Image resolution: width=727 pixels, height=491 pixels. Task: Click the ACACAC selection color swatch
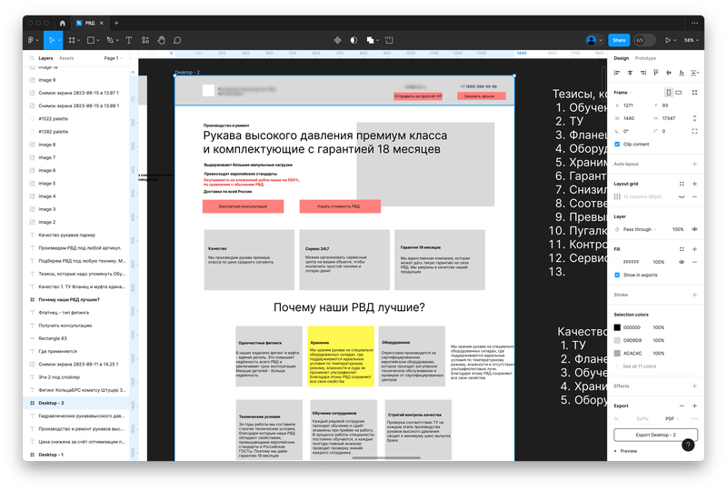coord(617,354)
